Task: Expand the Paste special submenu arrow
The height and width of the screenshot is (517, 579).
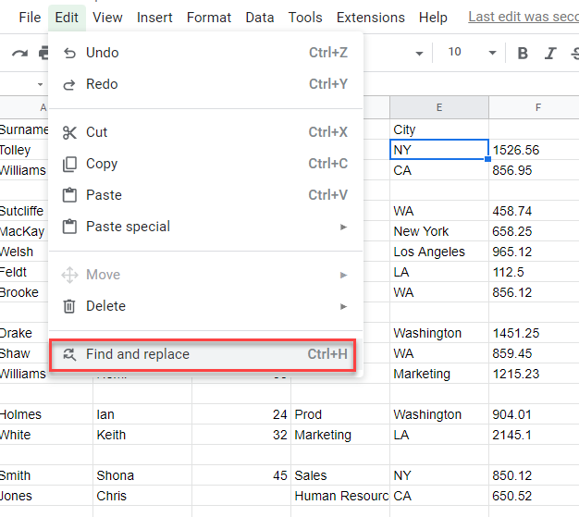Action: coord(343,227)
